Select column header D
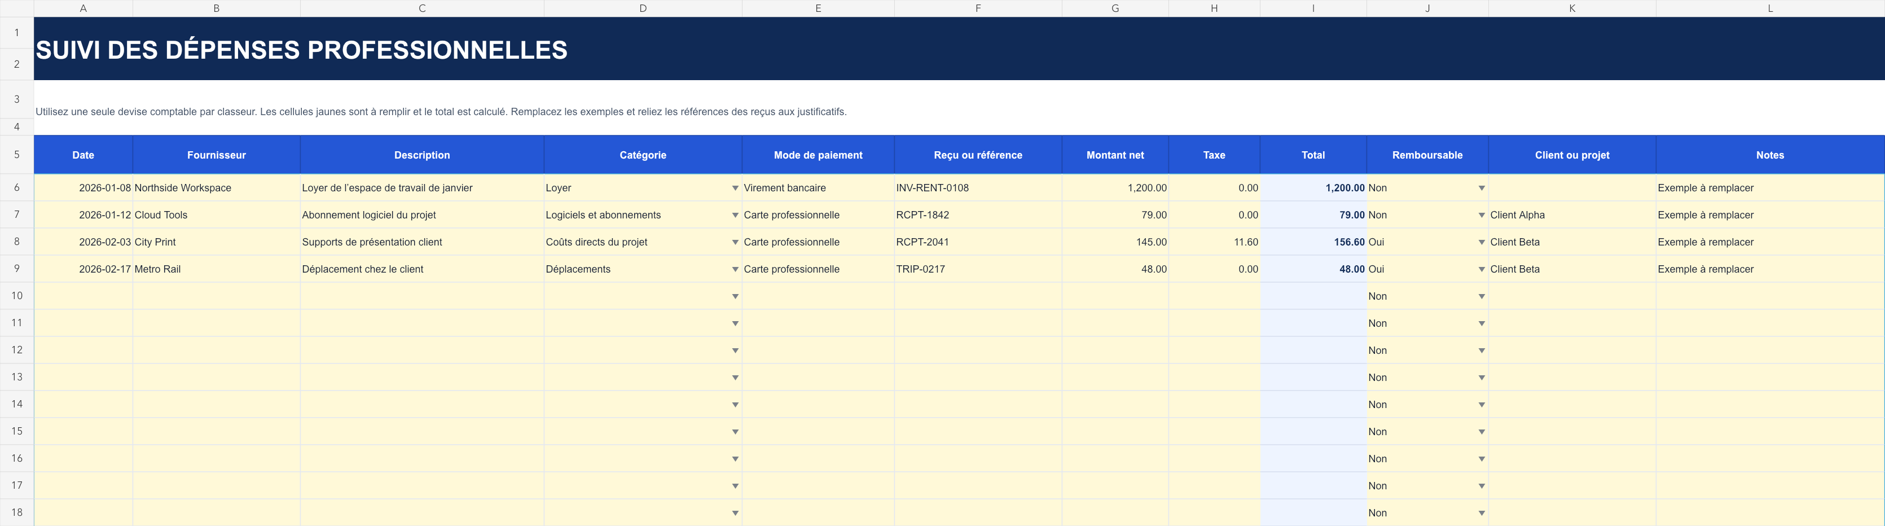The image size is (1885, 526). point(643,8)
